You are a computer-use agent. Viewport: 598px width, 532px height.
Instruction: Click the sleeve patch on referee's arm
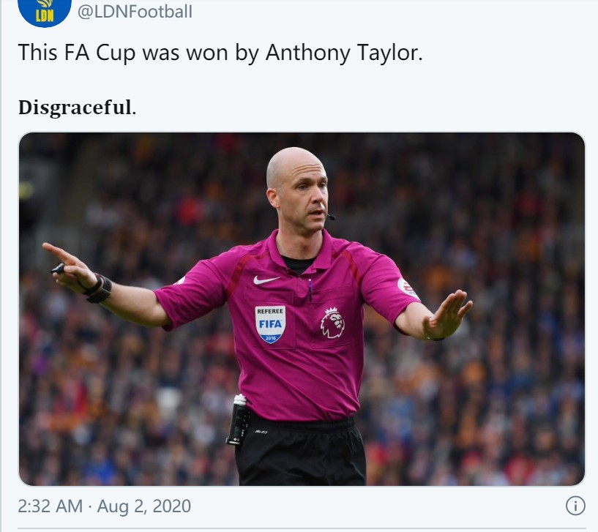[407, 288]
